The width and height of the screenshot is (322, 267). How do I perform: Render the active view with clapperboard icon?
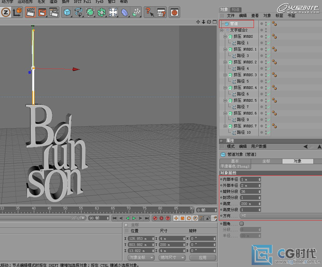[x=31, y=12]
